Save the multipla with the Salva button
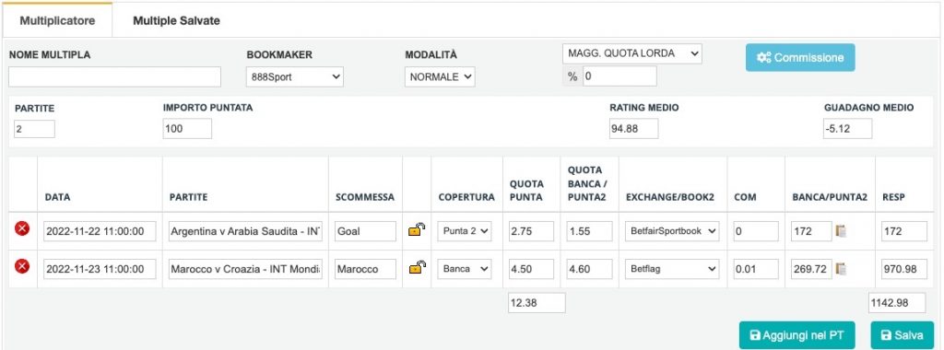 902,335
